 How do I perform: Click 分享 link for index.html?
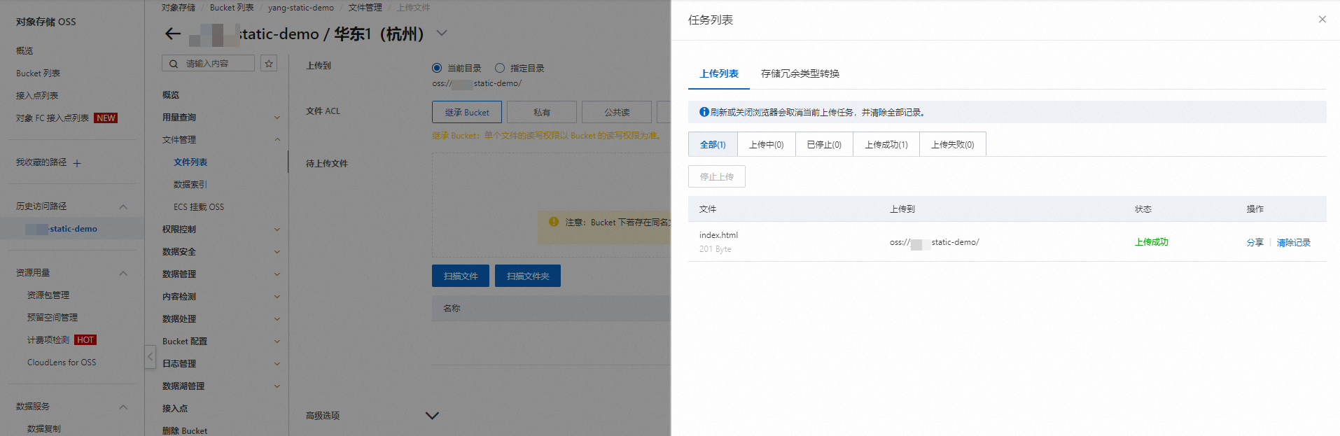[x=1255, y=242]
